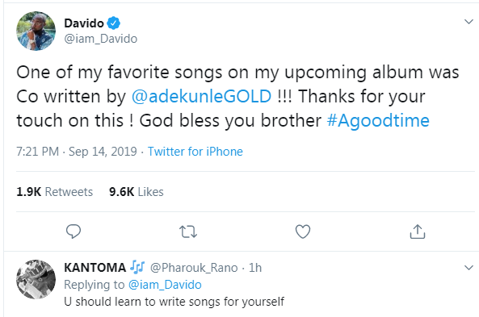The image size is (479, 317).
Task: Click the Davido display name
Action: 84,23
